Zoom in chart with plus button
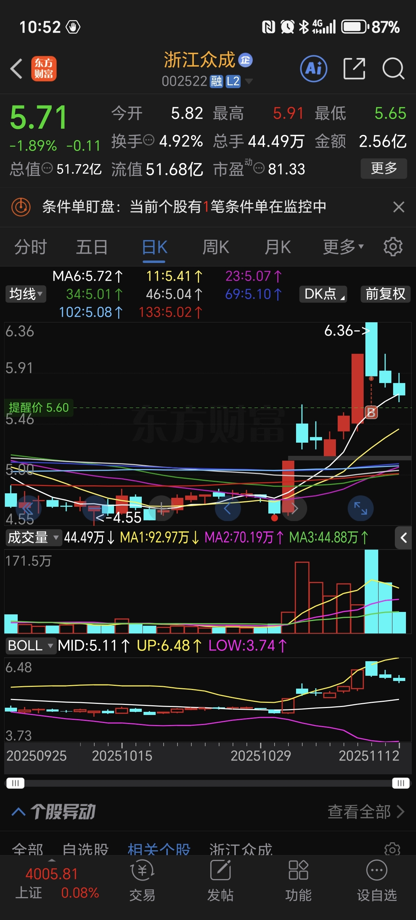The height and width of the screenshot is (920, 416). (x=162, y=508)
